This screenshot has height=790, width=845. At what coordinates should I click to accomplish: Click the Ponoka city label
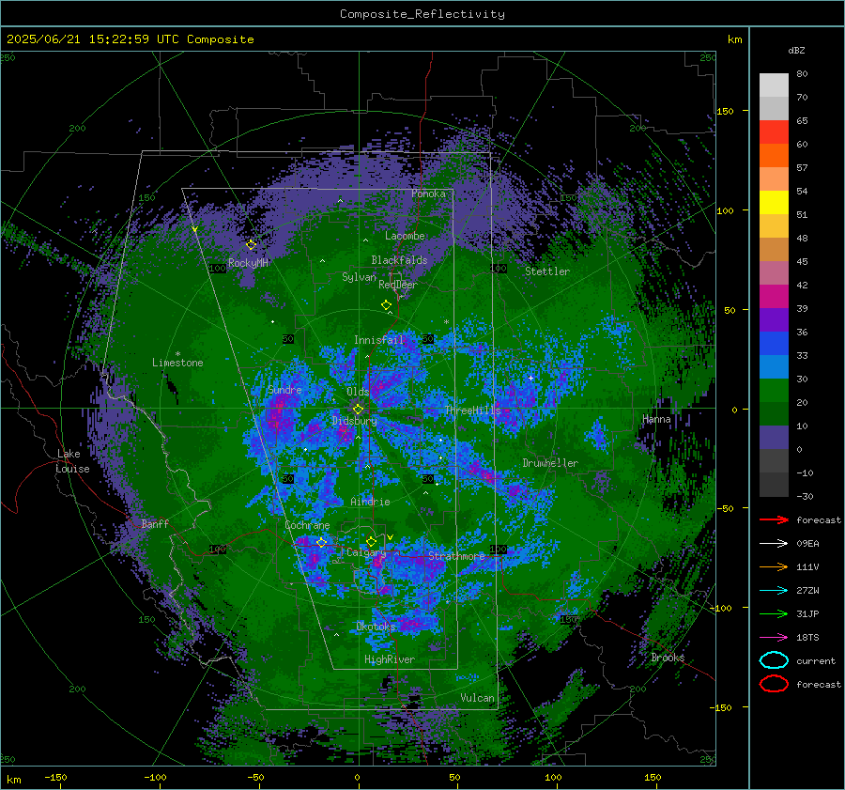click(x=428, y=194)
